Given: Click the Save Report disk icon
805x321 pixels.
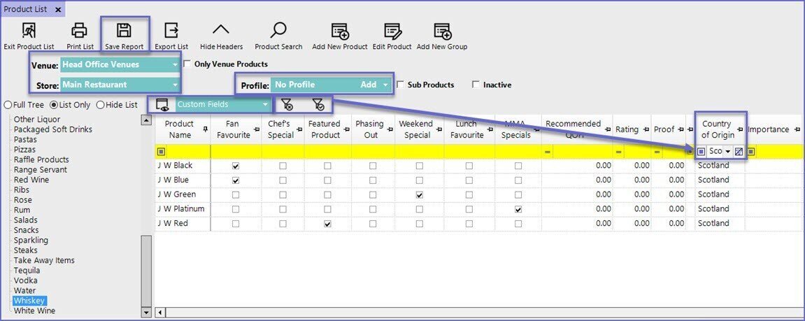Looking at the screenshot, I should point(124,31).
